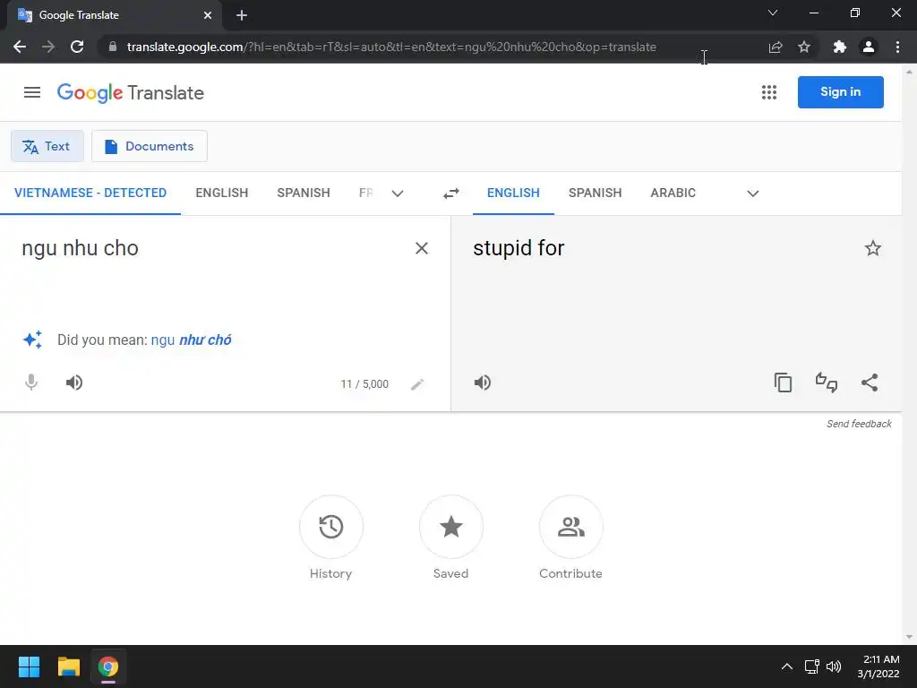Choose Spanish as source language
This screenshot has height=688, width=917.
(304, 193)
